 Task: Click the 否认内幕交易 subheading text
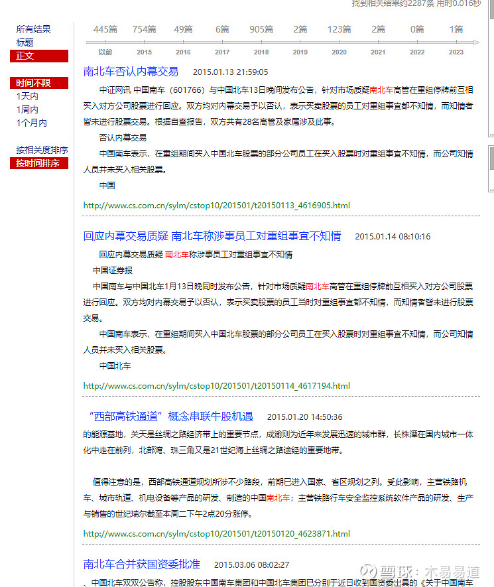(x=123, y=138)
